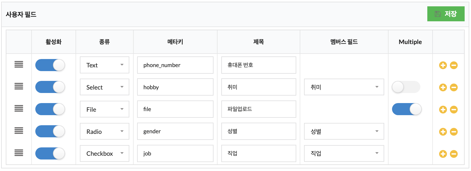Open the type dropdown showing Checkbox
Screen dimensions: 471x171
coord(104,153)
